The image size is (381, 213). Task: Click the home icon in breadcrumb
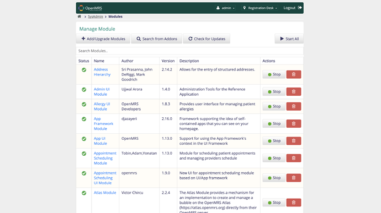(x=79, y=17)
